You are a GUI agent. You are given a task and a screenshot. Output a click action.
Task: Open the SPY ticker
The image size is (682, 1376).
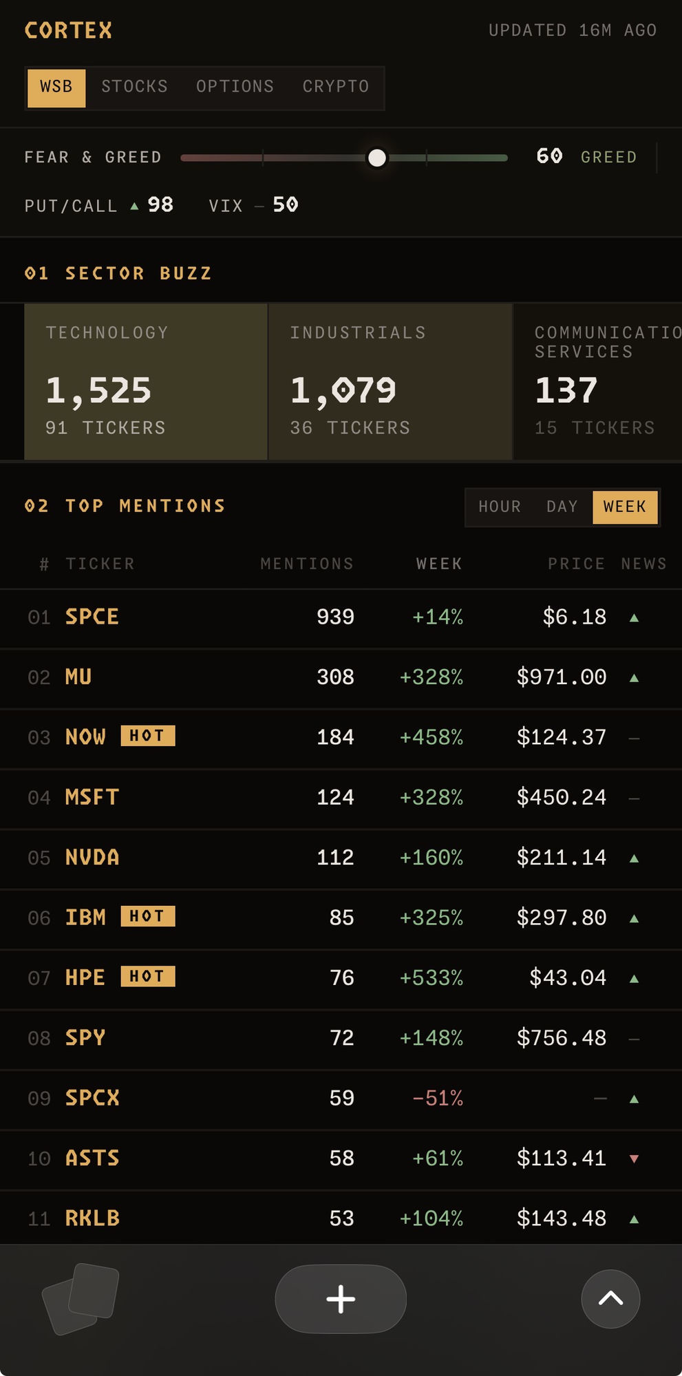pyautogui.click(x=85, y=1037)
